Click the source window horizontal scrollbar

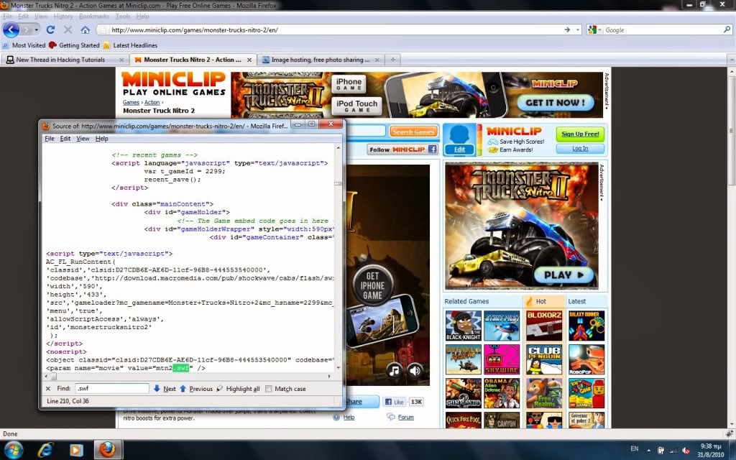188,376
